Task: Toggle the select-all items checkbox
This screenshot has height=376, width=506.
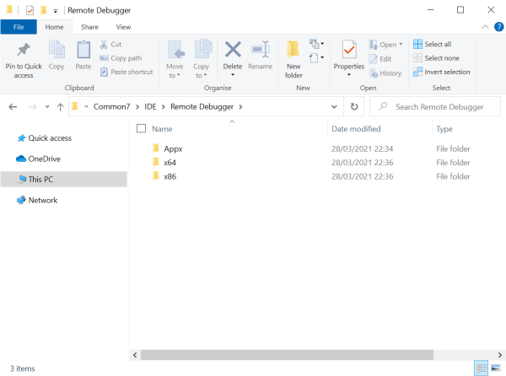Action: [141, 128]
